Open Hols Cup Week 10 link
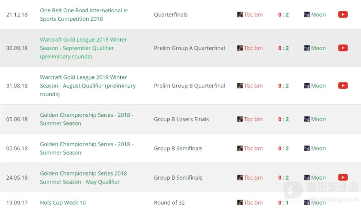Screen dimensions: 361x213 coord(63,203)
